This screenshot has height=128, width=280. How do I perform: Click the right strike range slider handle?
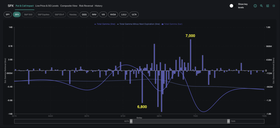[228, 121]
